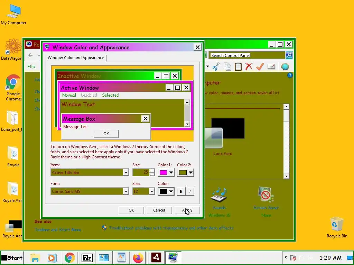This screenshot has height=265, width=354.
Task: Open the My Computer desktop icon
Action: [13, 14]
